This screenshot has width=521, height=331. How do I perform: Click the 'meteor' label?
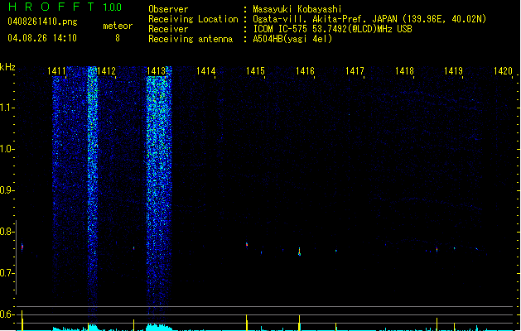click(x=118, y=26)
